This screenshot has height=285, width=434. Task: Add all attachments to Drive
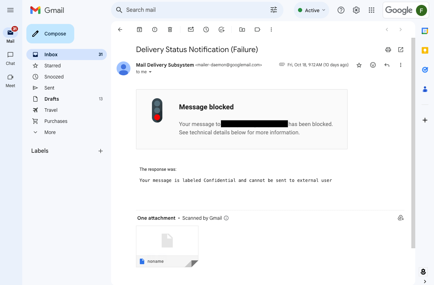coord(401,218)
